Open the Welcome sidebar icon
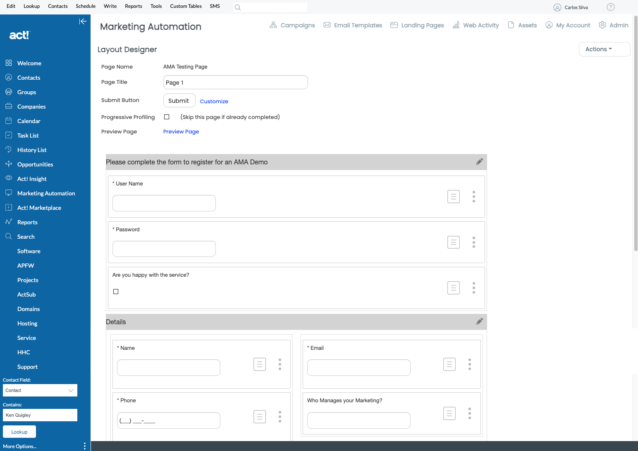 click(x=9, y=63)
